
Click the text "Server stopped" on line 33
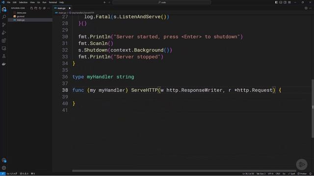[137, 57]
